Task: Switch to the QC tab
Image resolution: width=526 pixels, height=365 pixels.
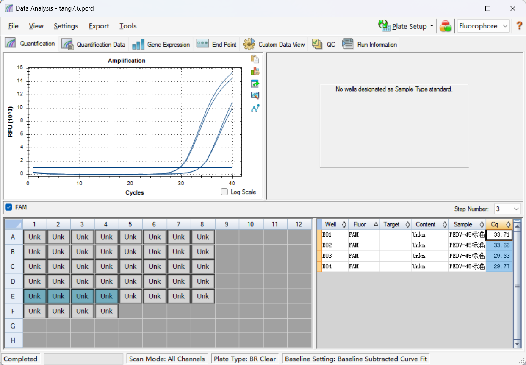Action: [x=323, y=44]
